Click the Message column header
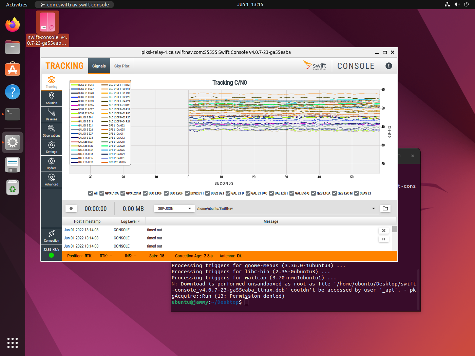 coord(271,221)
